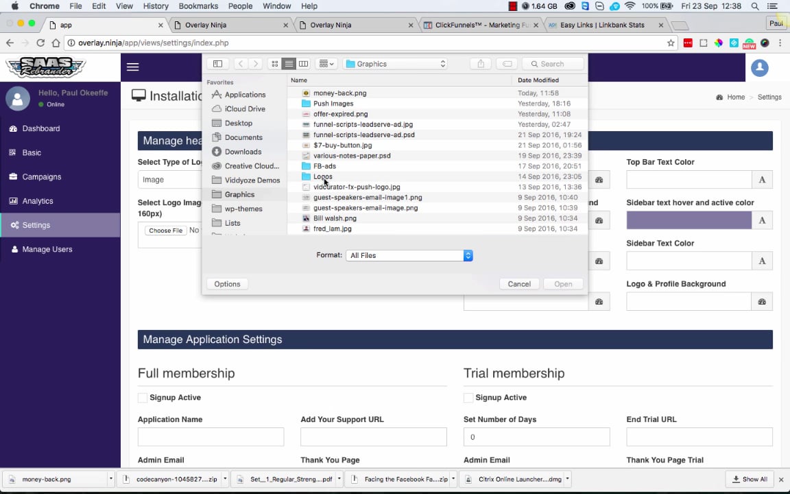790x494 pixels.
Task: Enable Full membership Signup Active checkbox
Action: (x=143, y=398)
